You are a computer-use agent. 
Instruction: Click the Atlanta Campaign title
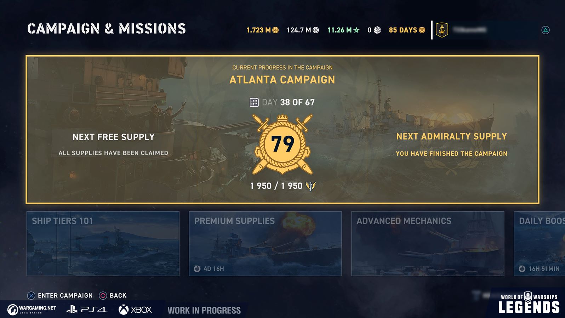(282, 80)
